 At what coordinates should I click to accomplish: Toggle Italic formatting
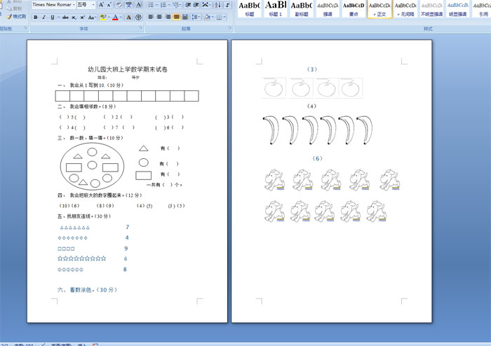pyautogui.click(x=43, y=18)
